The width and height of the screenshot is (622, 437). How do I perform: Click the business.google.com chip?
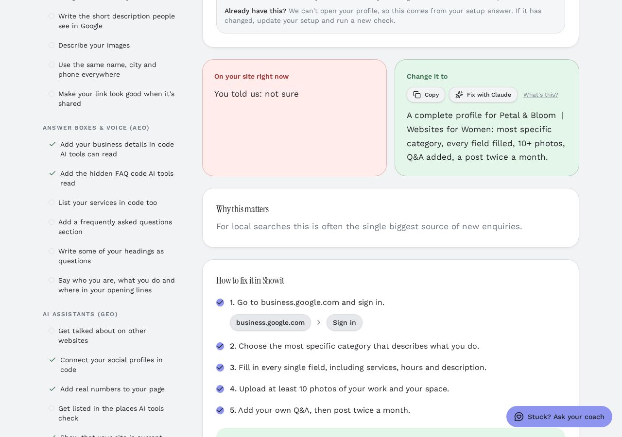[270, 322]
